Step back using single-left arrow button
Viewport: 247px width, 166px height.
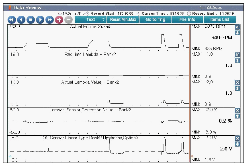(21, 20)
